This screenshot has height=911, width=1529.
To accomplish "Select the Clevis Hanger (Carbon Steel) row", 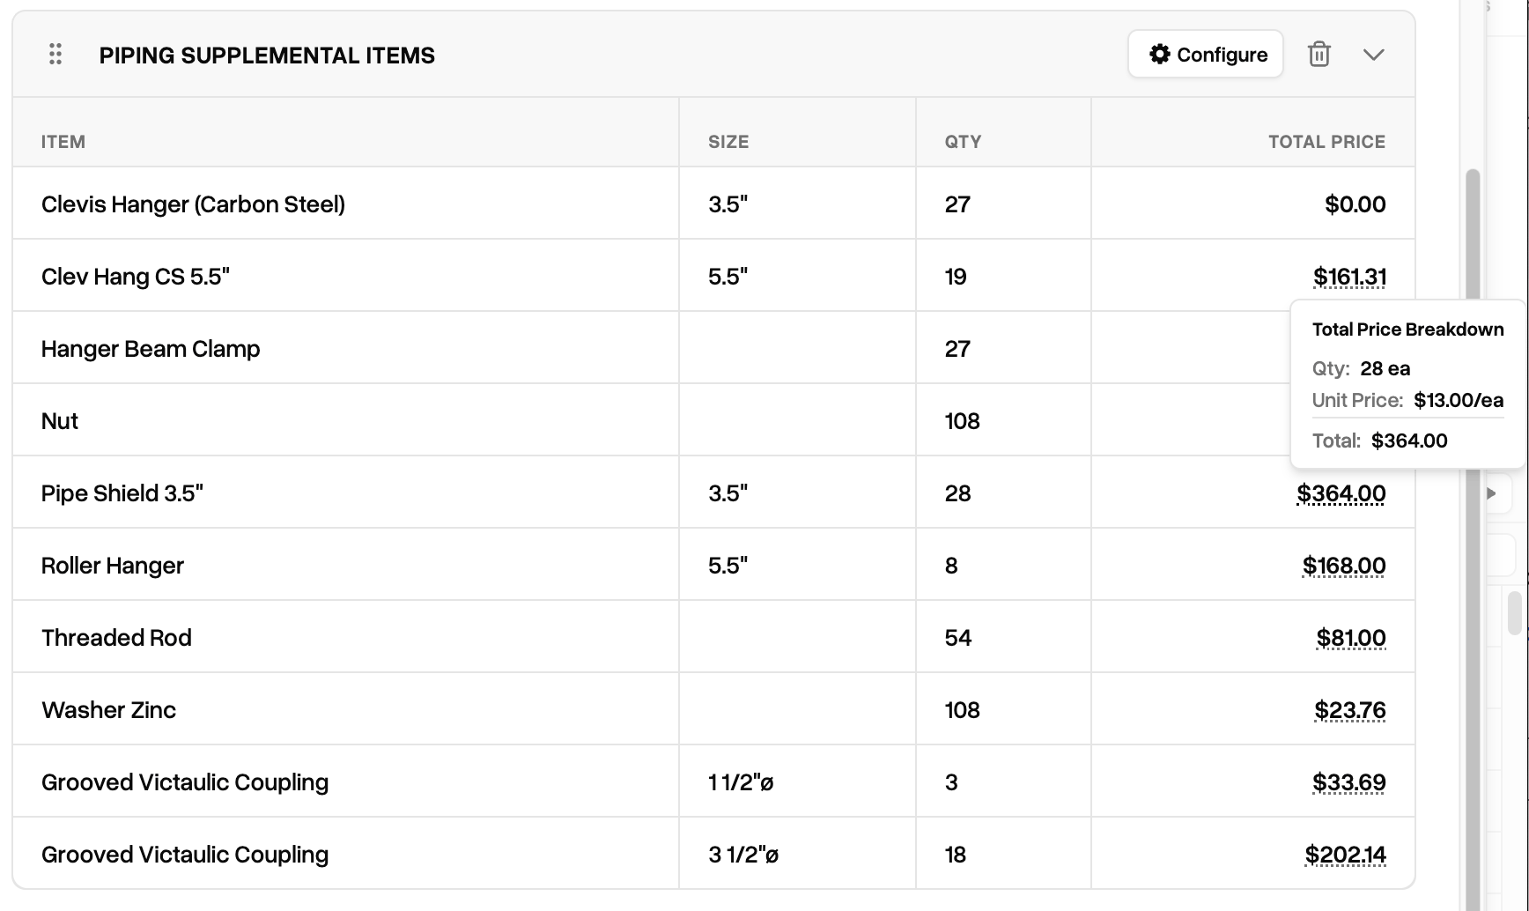I will tap(713, 204).
